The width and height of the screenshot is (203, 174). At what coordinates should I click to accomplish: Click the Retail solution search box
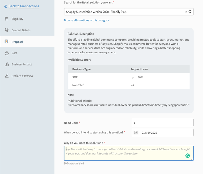129,12
